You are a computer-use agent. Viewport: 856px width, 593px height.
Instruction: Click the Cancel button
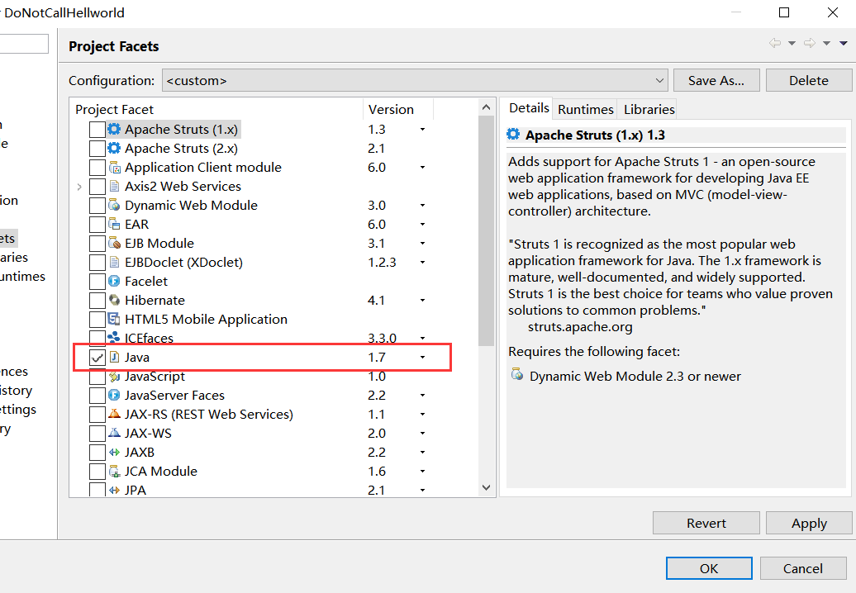(x=802, y=568)
